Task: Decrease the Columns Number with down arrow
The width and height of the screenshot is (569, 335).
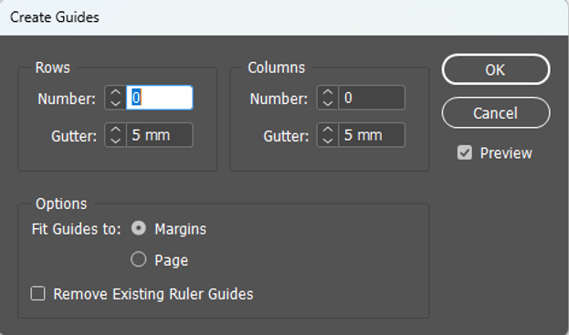Action: (328, 103)
